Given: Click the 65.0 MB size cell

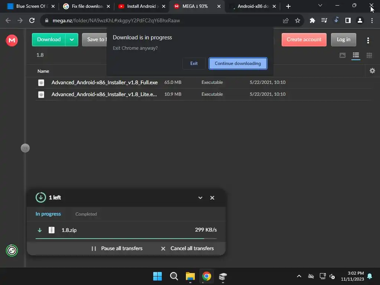Looking at the screenshot, I should click(x=173, y=82).
